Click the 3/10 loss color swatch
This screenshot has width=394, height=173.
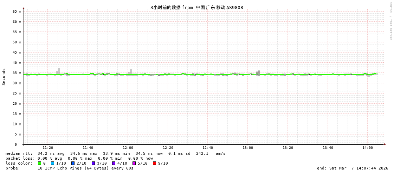coord(93,163)
